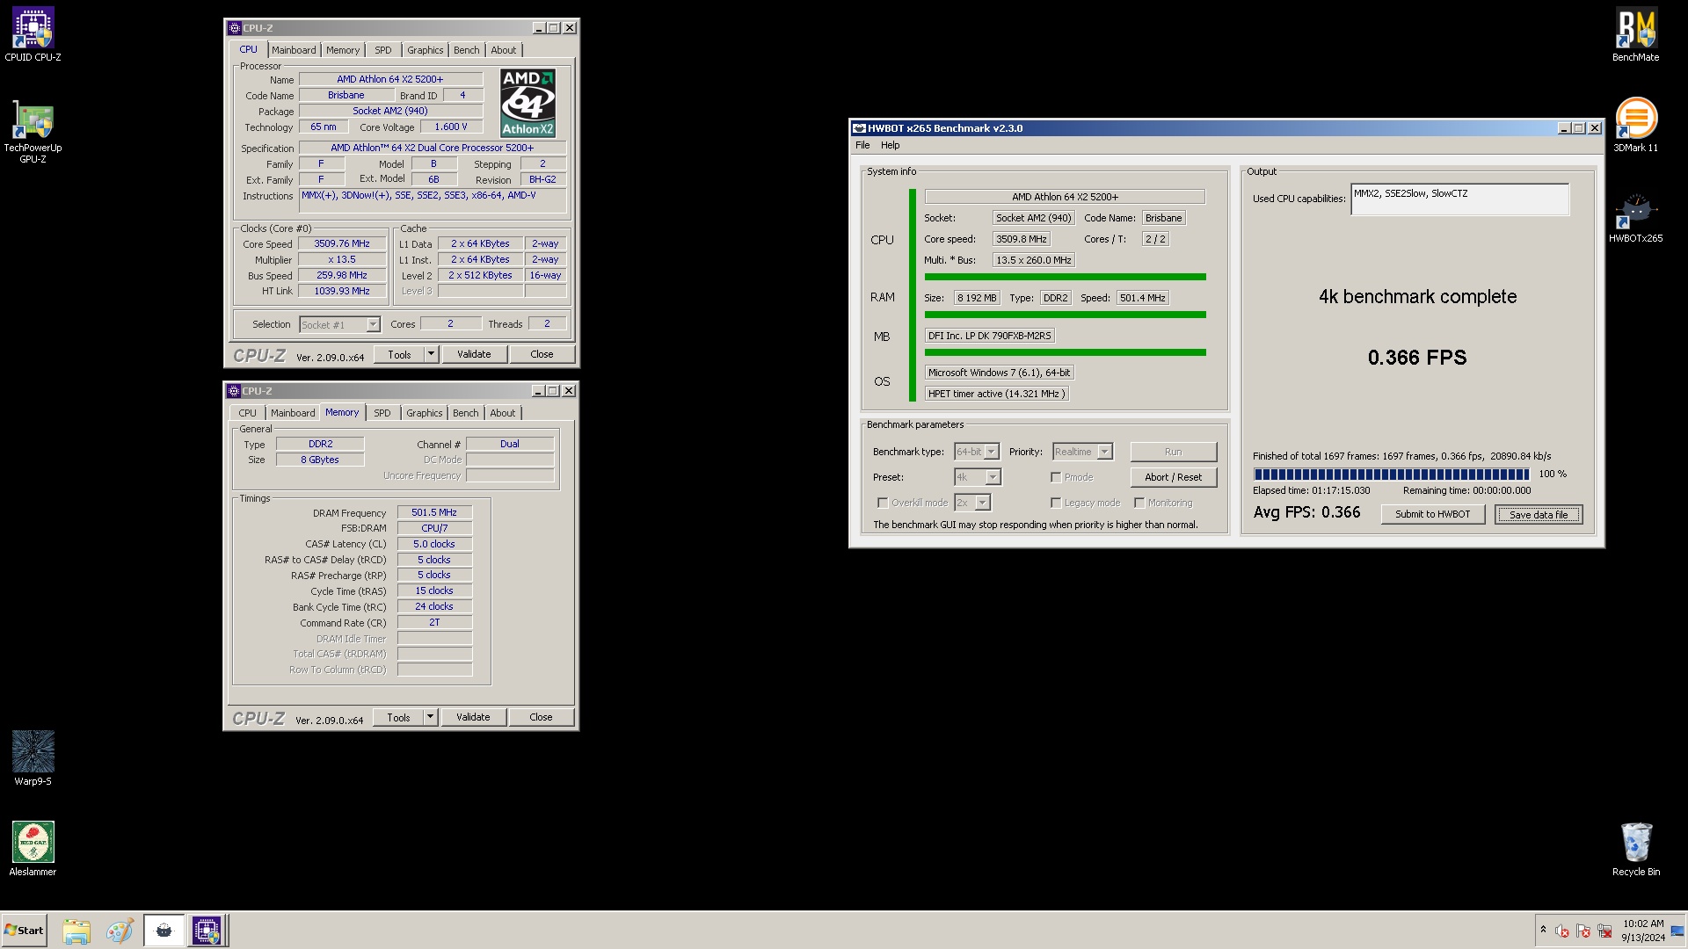Expand Tools dropdown arrow in top CPU-Z
Screen dimensions: 1688x949
point(431,354)
